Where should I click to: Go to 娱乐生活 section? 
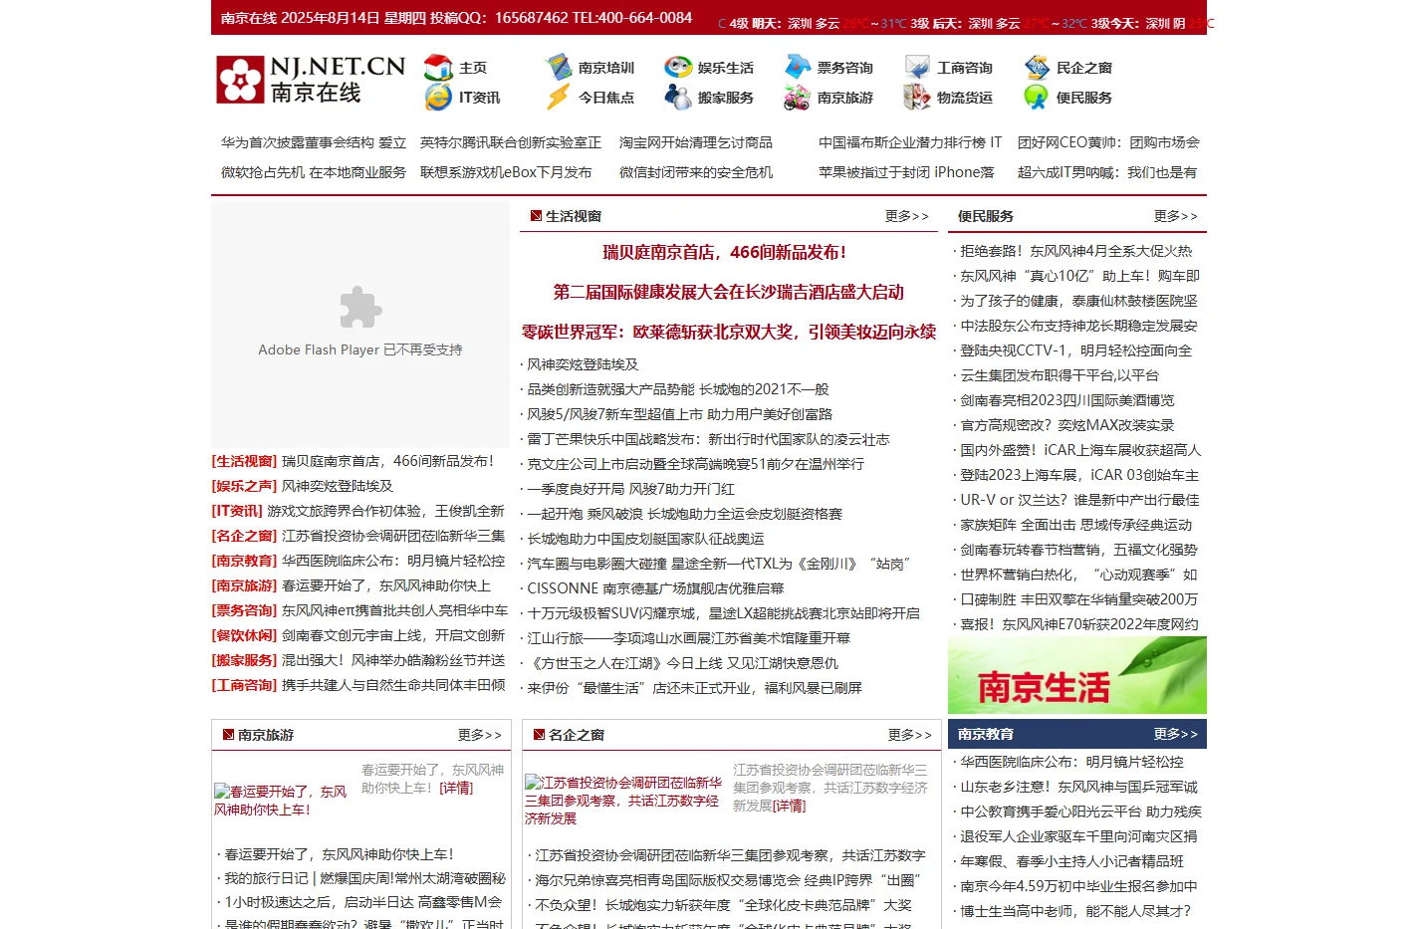click(x=726, y=68)
